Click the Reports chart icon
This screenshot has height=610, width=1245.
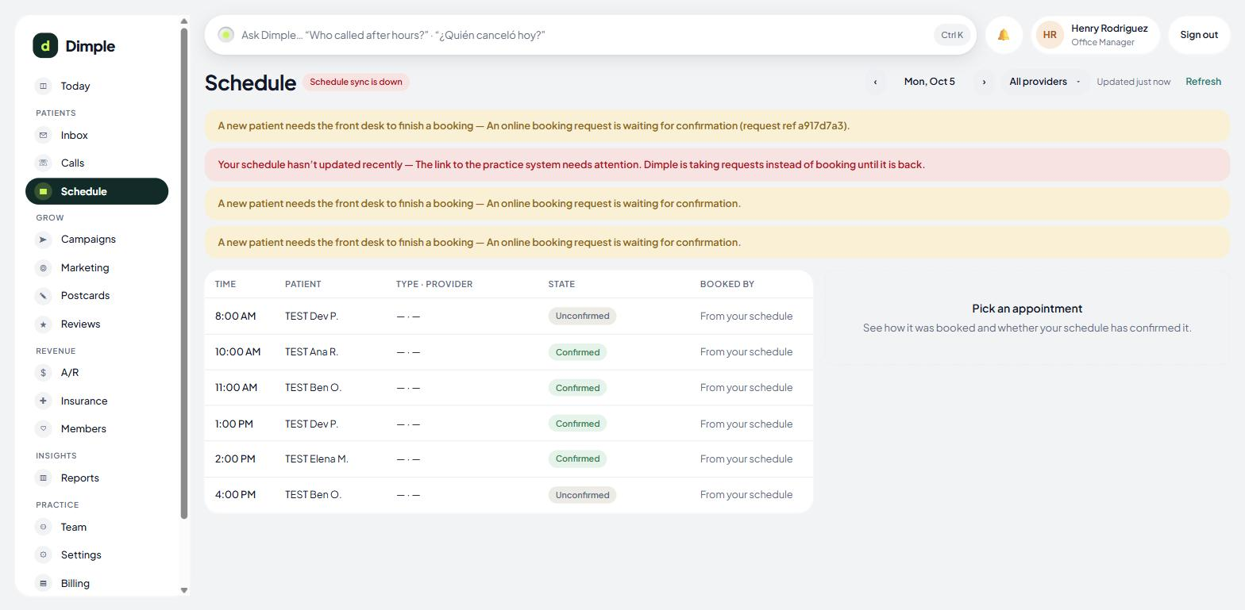pyautogui.click(x=44, y=478)
